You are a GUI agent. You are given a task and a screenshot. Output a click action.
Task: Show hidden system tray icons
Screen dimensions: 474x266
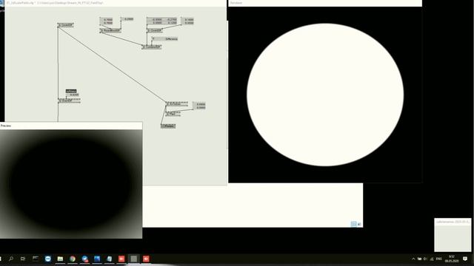413,259
